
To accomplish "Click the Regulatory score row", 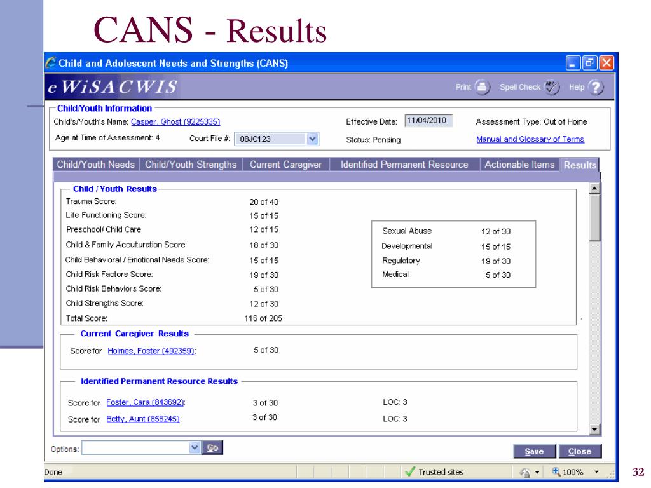I will point(446,261).
